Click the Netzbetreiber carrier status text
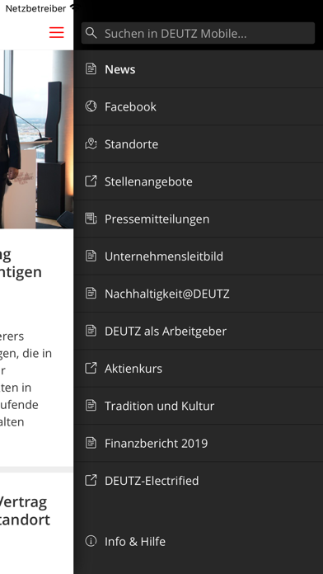 35,8
